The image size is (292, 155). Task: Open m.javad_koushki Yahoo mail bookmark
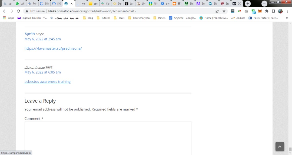(x=32, y=18)
